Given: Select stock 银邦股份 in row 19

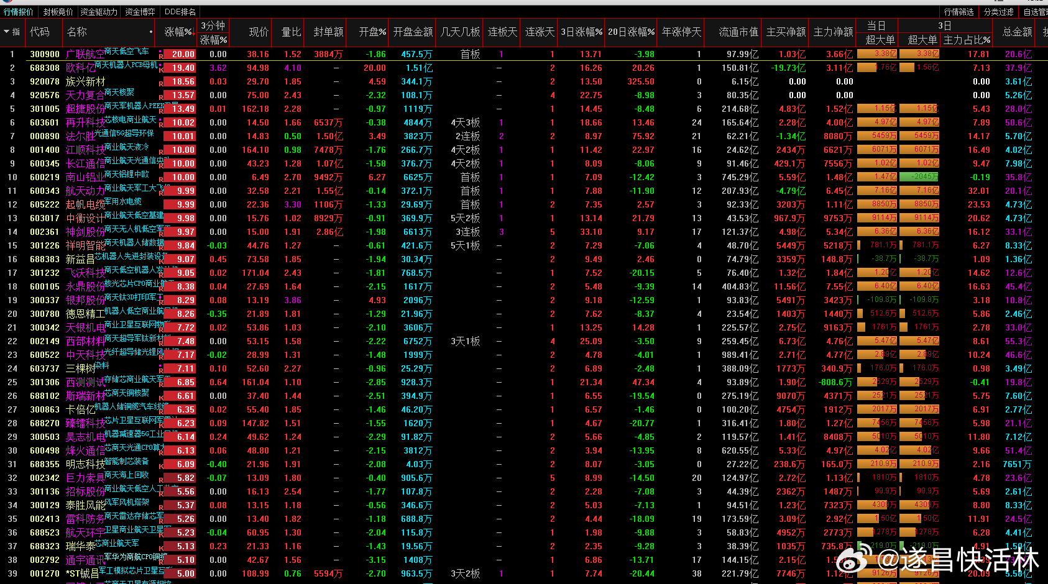Looking at the screenshot, I should click(85, 301).
